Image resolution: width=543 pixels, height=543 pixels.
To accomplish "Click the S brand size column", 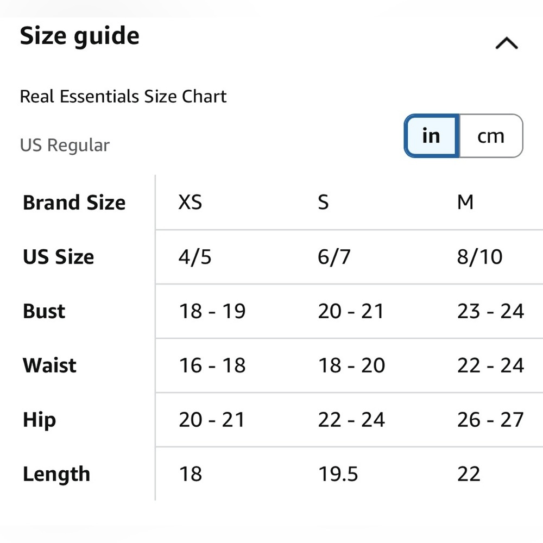I will [x=323, y=203].
